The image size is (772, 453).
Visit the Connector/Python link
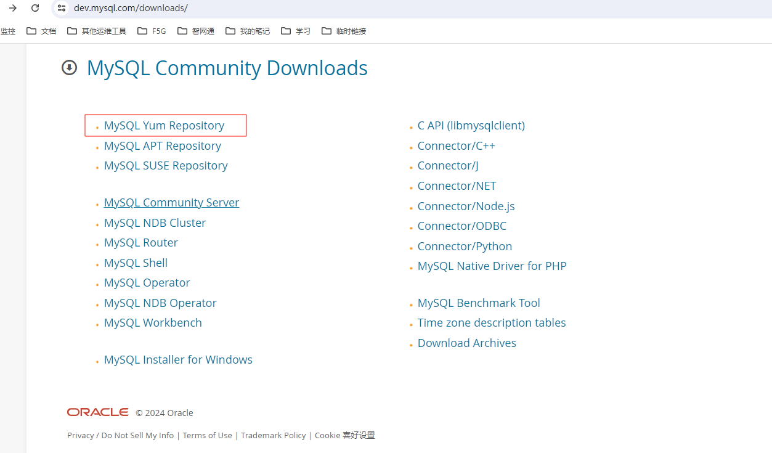[x=465, y=247]
